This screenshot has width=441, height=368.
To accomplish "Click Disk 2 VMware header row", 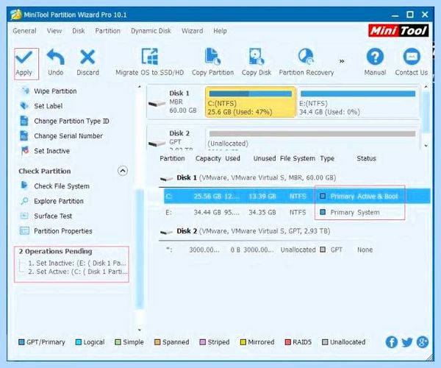I will pos(245,231).
